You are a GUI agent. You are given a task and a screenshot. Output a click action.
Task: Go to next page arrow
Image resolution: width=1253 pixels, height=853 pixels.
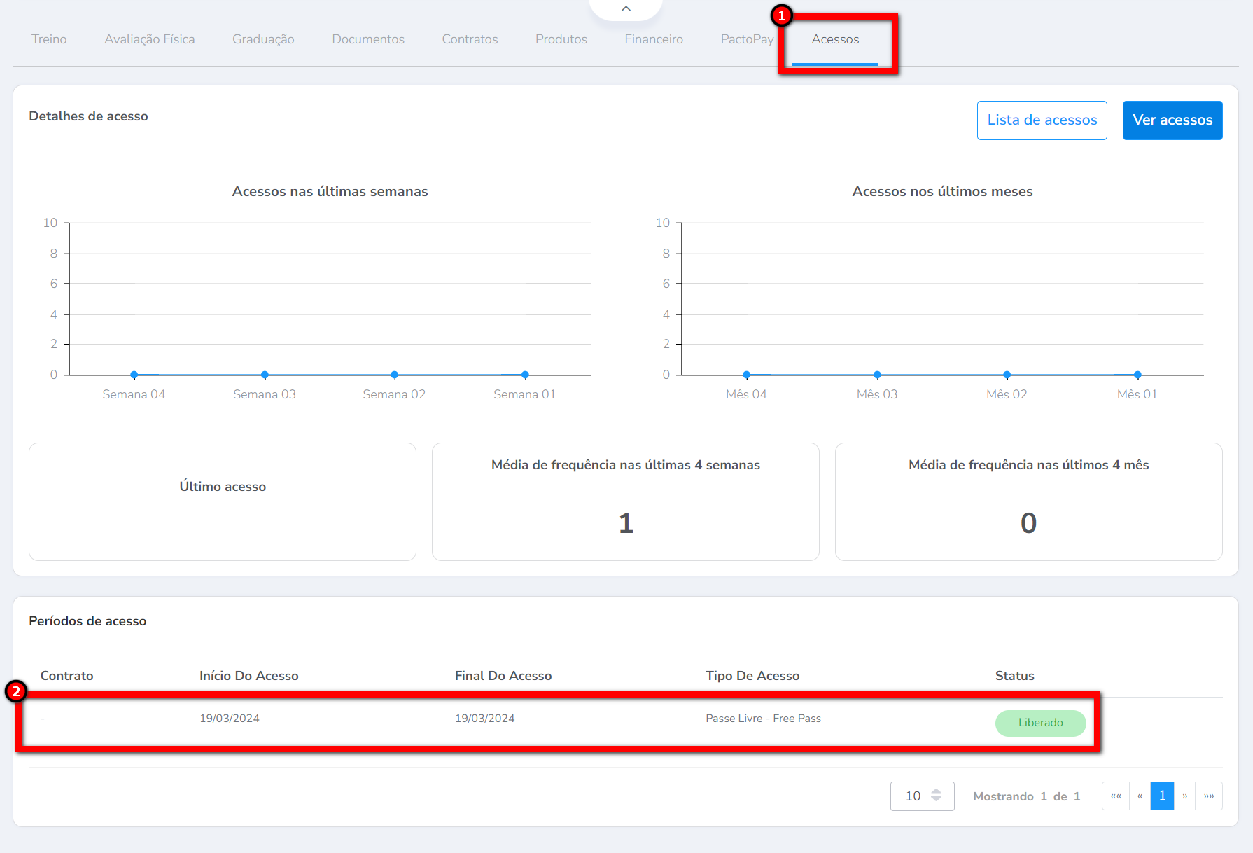click(x=1184, y=796)
